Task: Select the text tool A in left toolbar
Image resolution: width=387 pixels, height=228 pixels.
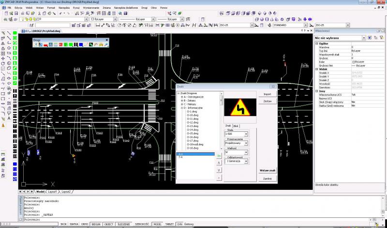Action: [x=9, y=118]
